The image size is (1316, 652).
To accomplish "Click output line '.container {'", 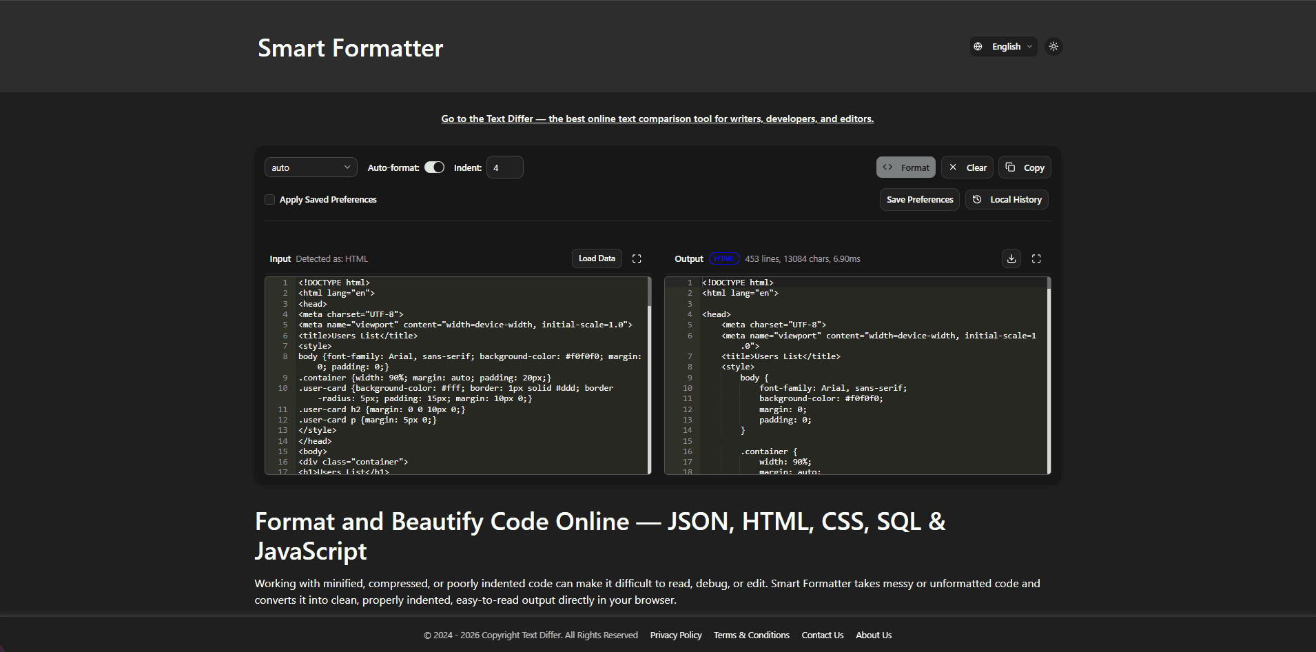I will (769, 451).
